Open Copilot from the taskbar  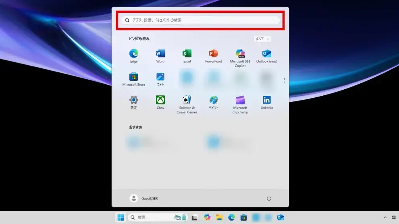tap(207, 218)
